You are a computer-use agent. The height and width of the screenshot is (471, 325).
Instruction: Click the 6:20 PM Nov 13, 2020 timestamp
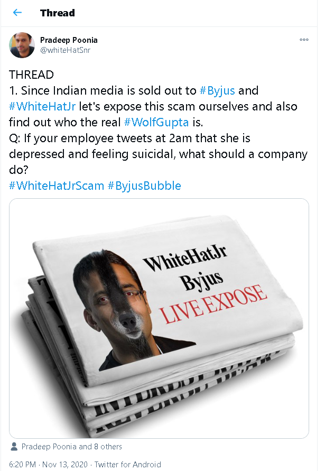(x=49, y=464)
